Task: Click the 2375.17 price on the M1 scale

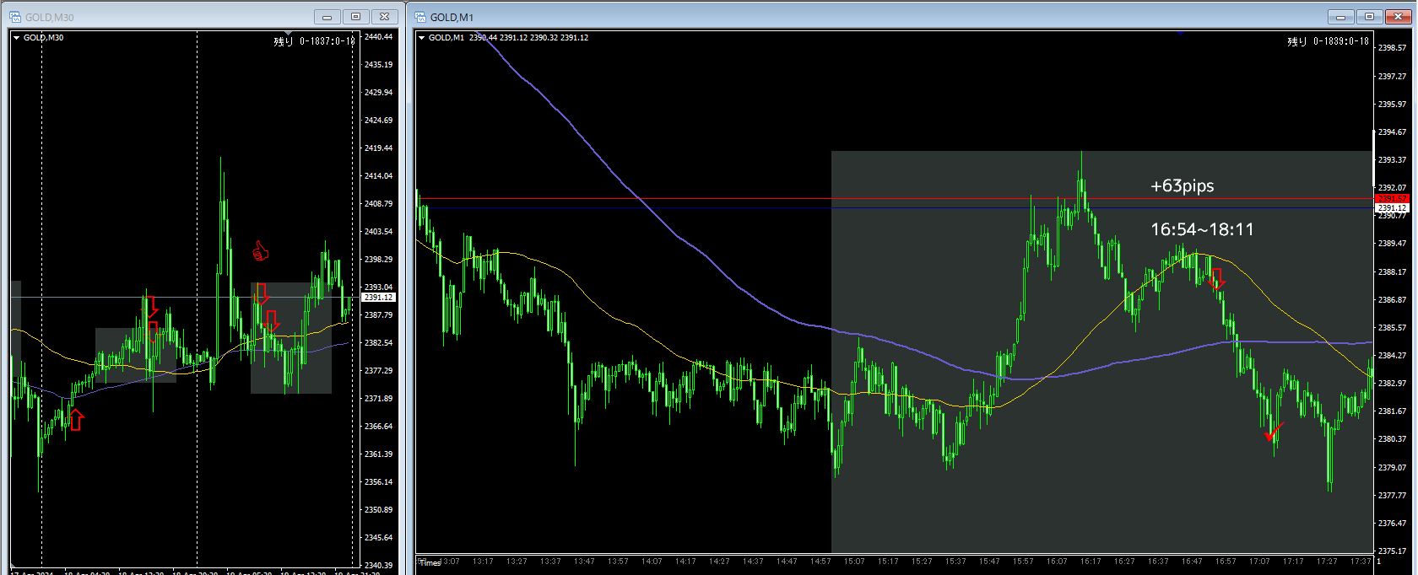Action: (1392, 551)
